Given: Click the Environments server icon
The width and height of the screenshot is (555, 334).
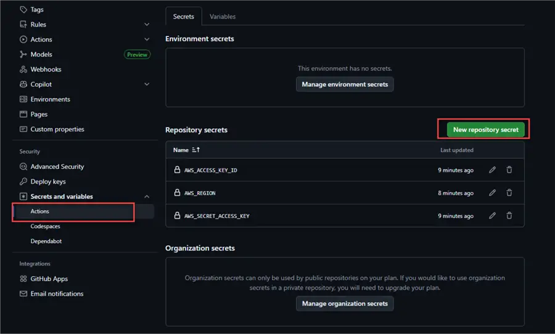Looking at the screenshot, I should (x=23, y=99).
